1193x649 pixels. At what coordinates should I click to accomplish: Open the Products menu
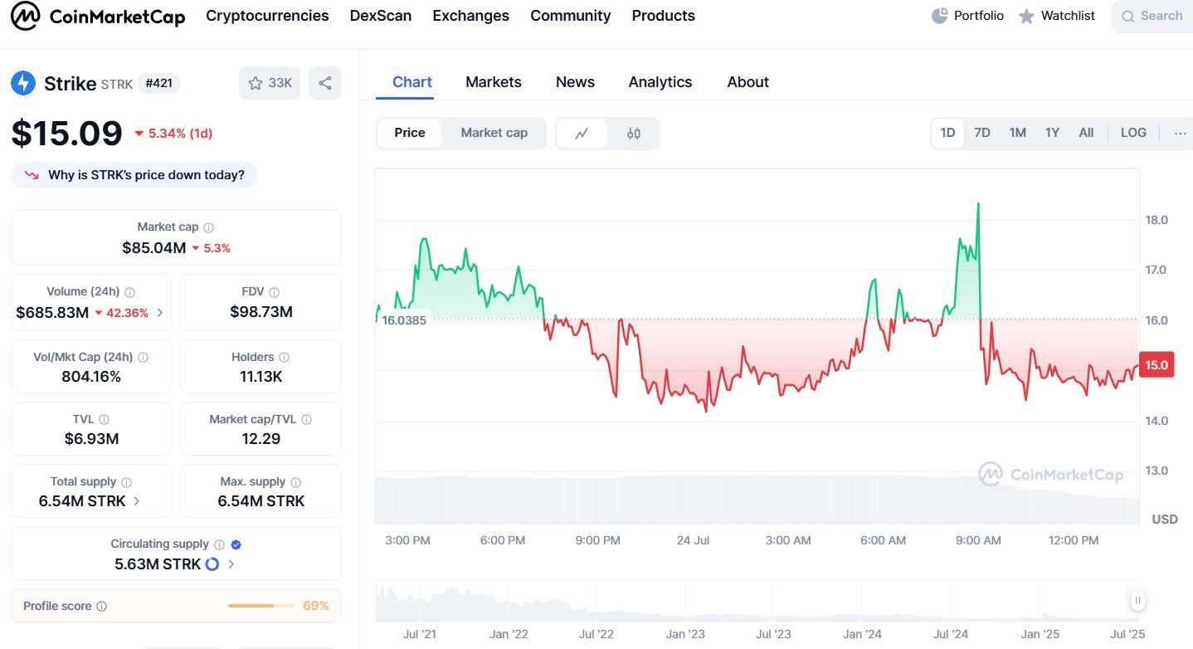pyautogui.click(x=664, y=16)
